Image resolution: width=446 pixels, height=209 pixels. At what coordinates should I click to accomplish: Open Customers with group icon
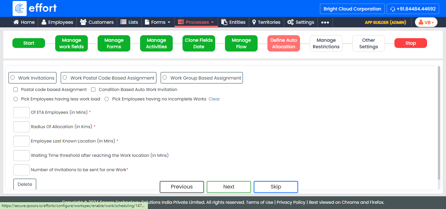pos(83,22)
